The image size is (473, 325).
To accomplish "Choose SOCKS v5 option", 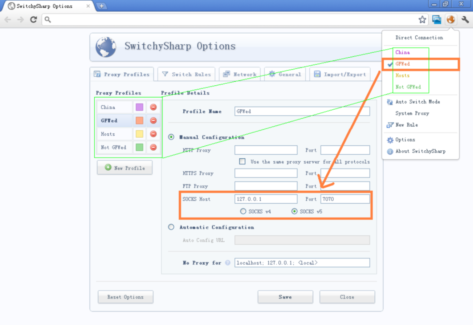I will 294,211.
